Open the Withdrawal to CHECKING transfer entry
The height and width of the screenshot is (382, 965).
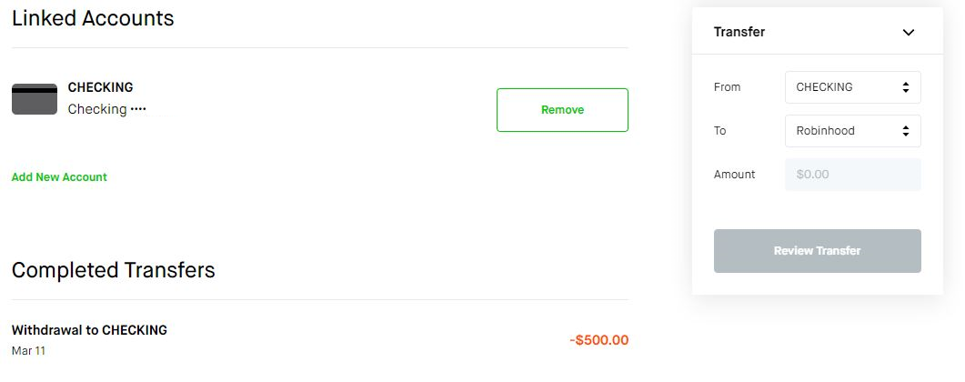click(x=320, y=339)
